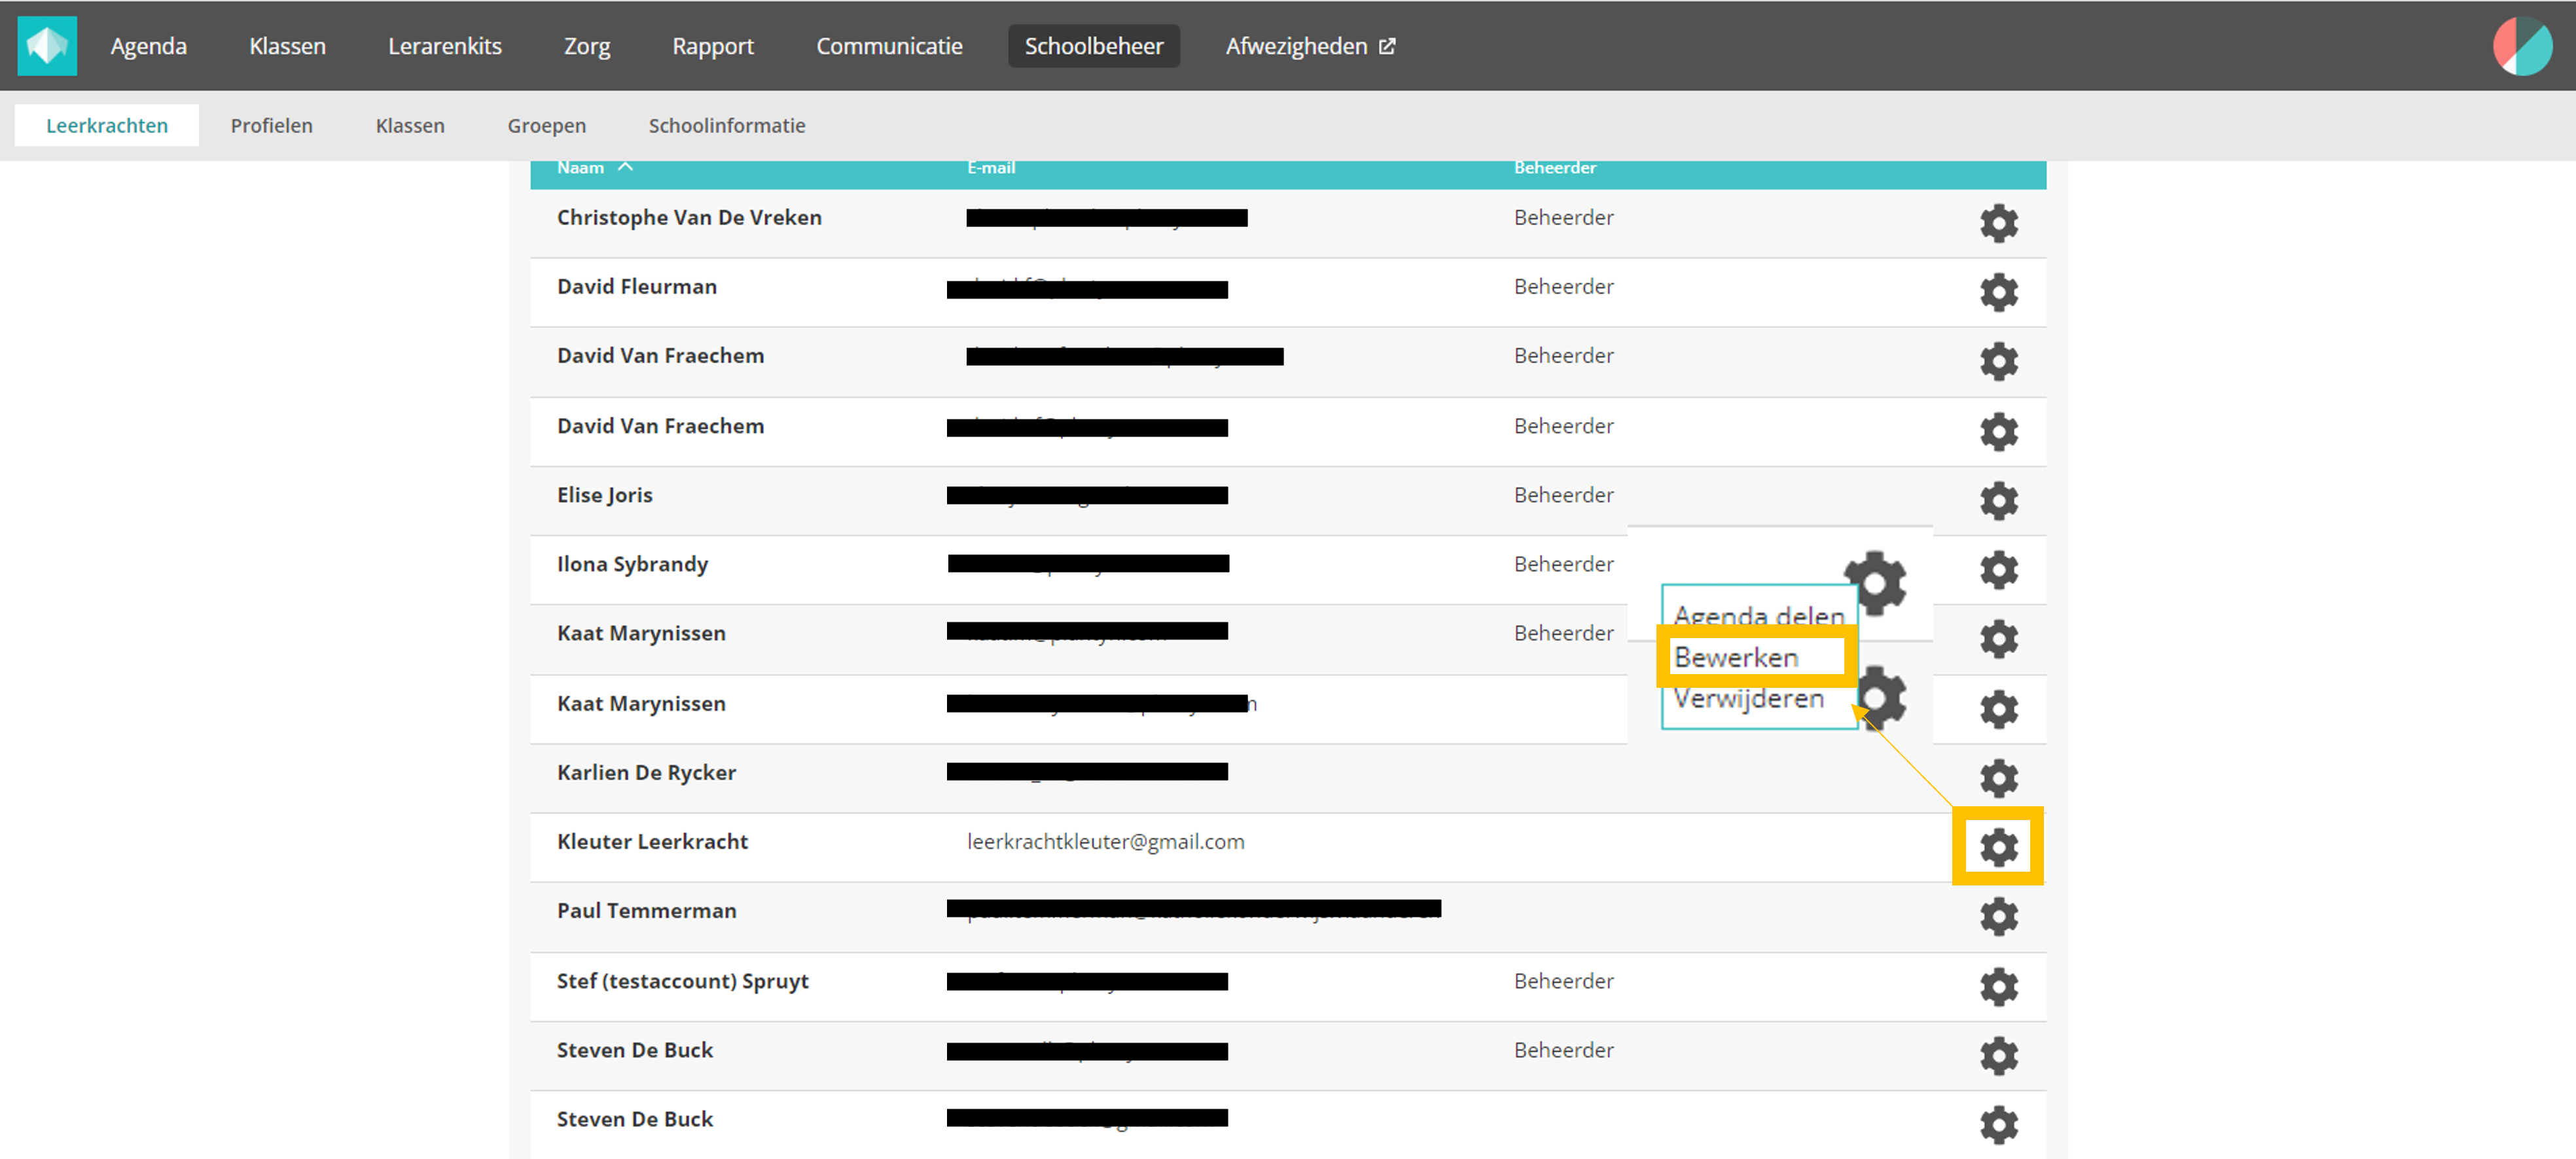Image resolution: width=2576 pixels, height=1159 pixels.
Task: Open the Afwezigheden link
Action: coord(1296,46)
